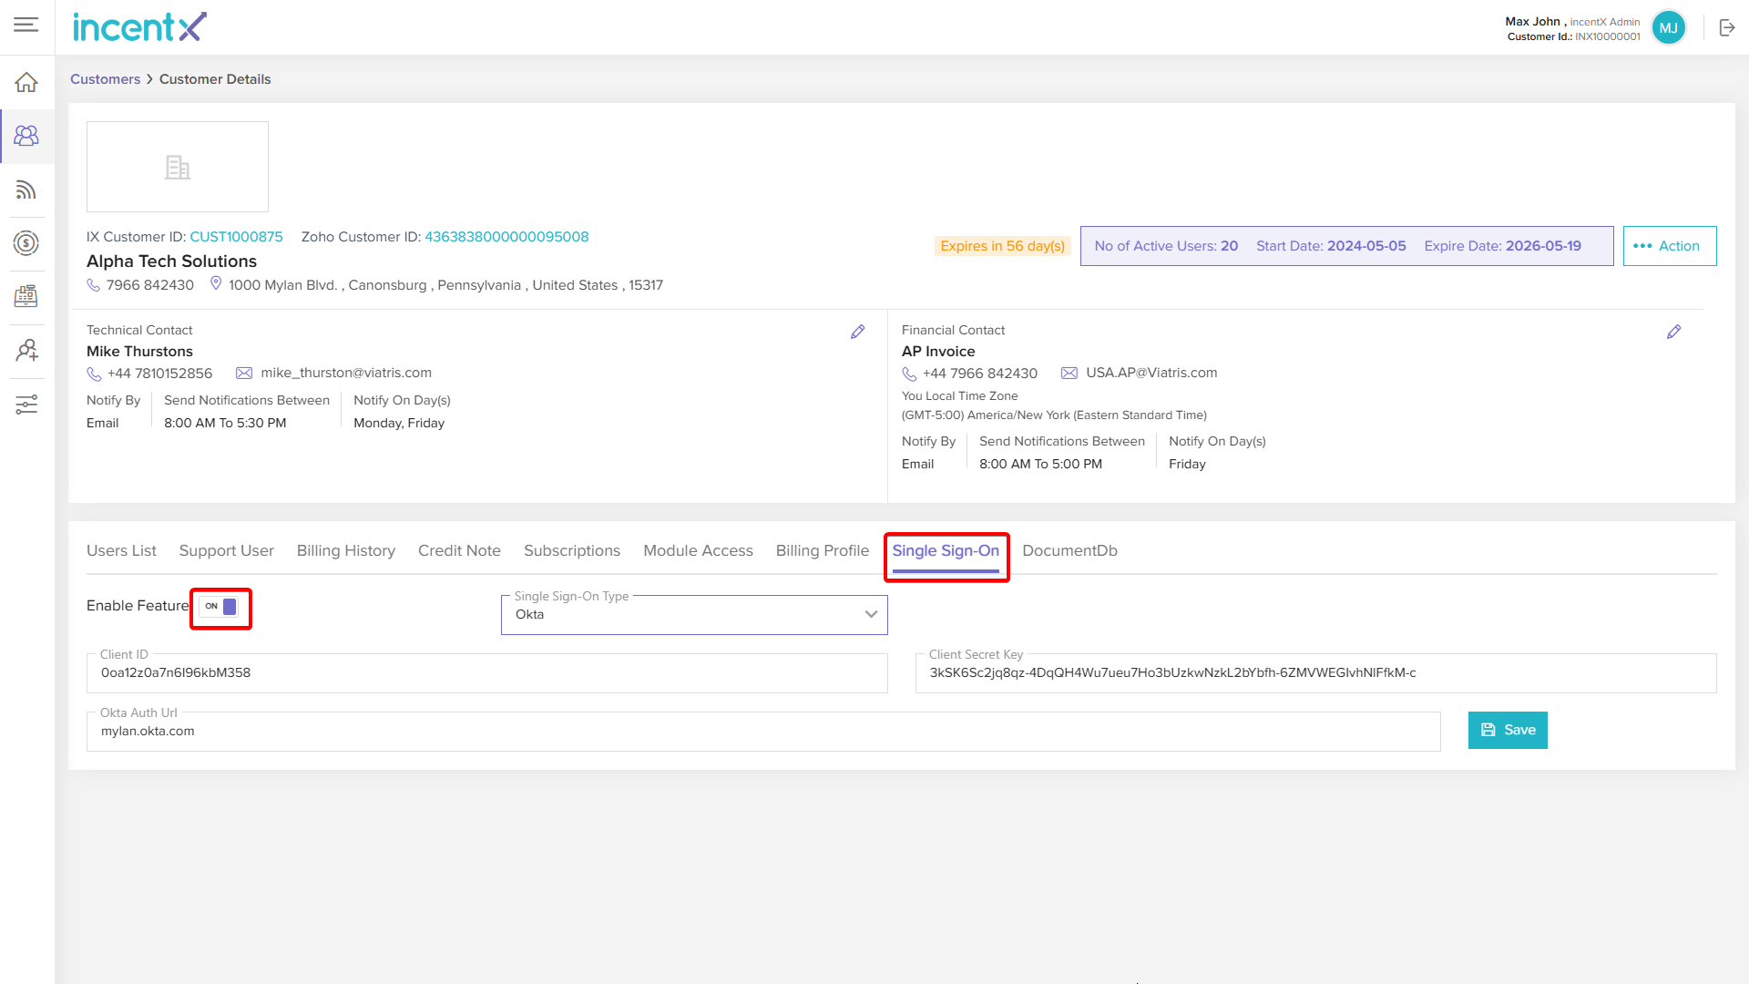Toggle the Enable Feature switch off
Image resolution: width=1749 pixels, height=984 pixels.
click(x=220, y=607)
